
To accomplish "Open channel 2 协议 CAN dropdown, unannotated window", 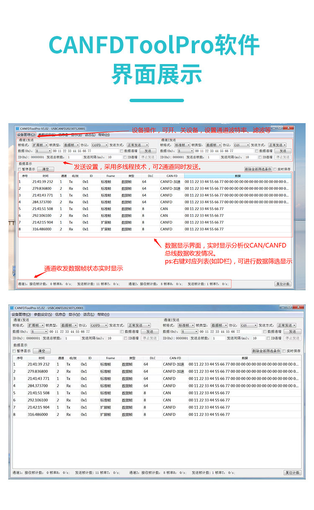I will [248, 325].
